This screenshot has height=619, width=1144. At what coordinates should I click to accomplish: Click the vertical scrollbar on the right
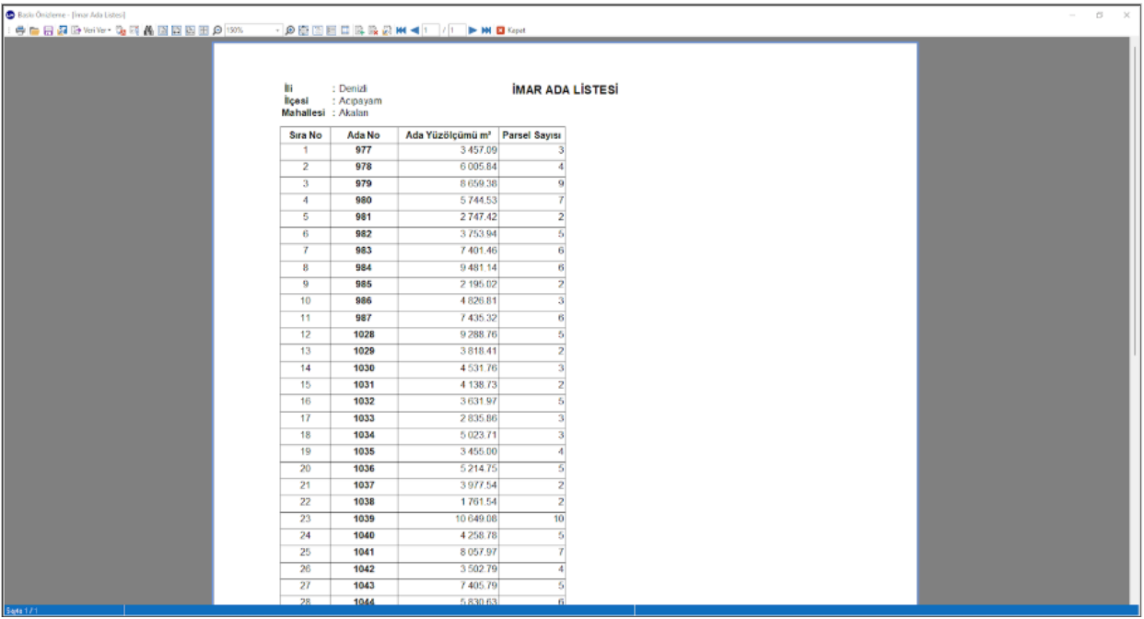point(1135,203)
